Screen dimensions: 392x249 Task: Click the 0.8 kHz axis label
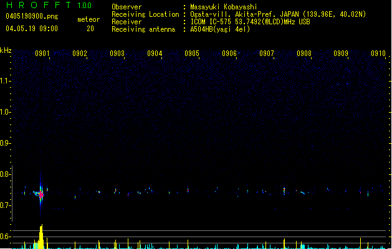pyautogui.click(x=5, y=174)
